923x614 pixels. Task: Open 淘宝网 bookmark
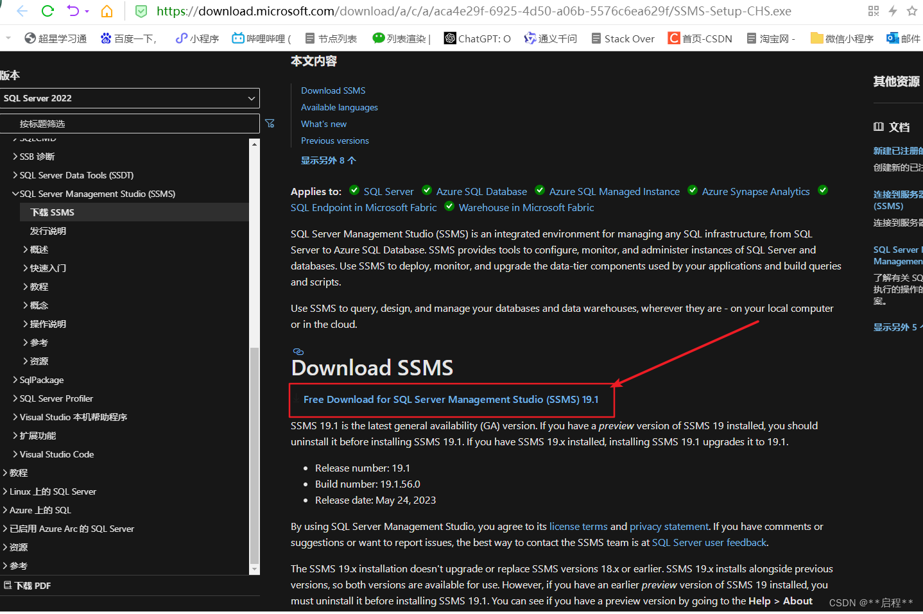[770, 38]
